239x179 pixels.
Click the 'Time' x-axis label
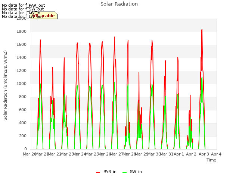211,160
